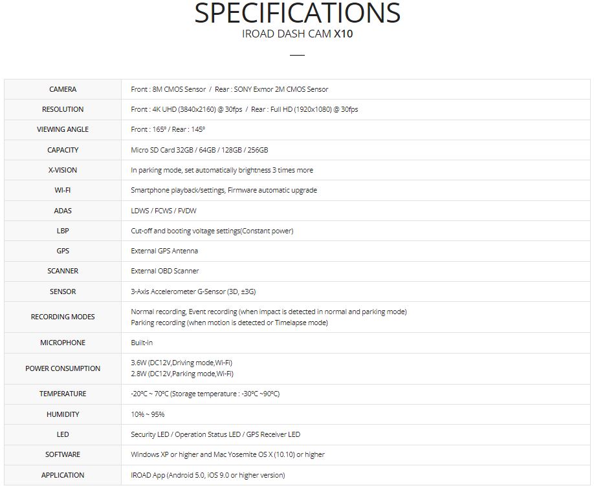Click the RESOLUTION row label
594x488 pixels.
click(63, 109)
